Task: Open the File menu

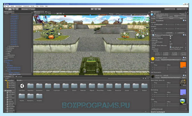Action: [x=5, y=6]
